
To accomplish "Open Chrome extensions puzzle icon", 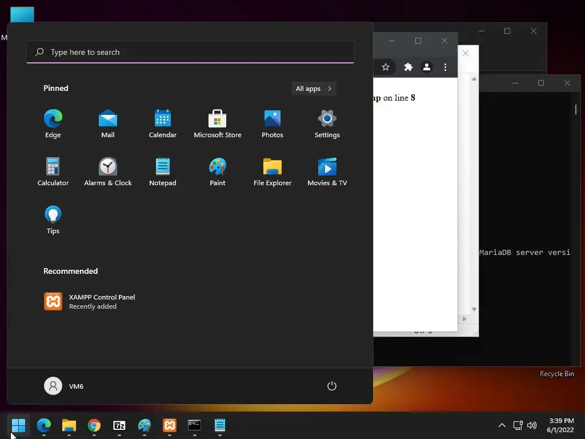I will pyautogui.click(x=408, y=67).
